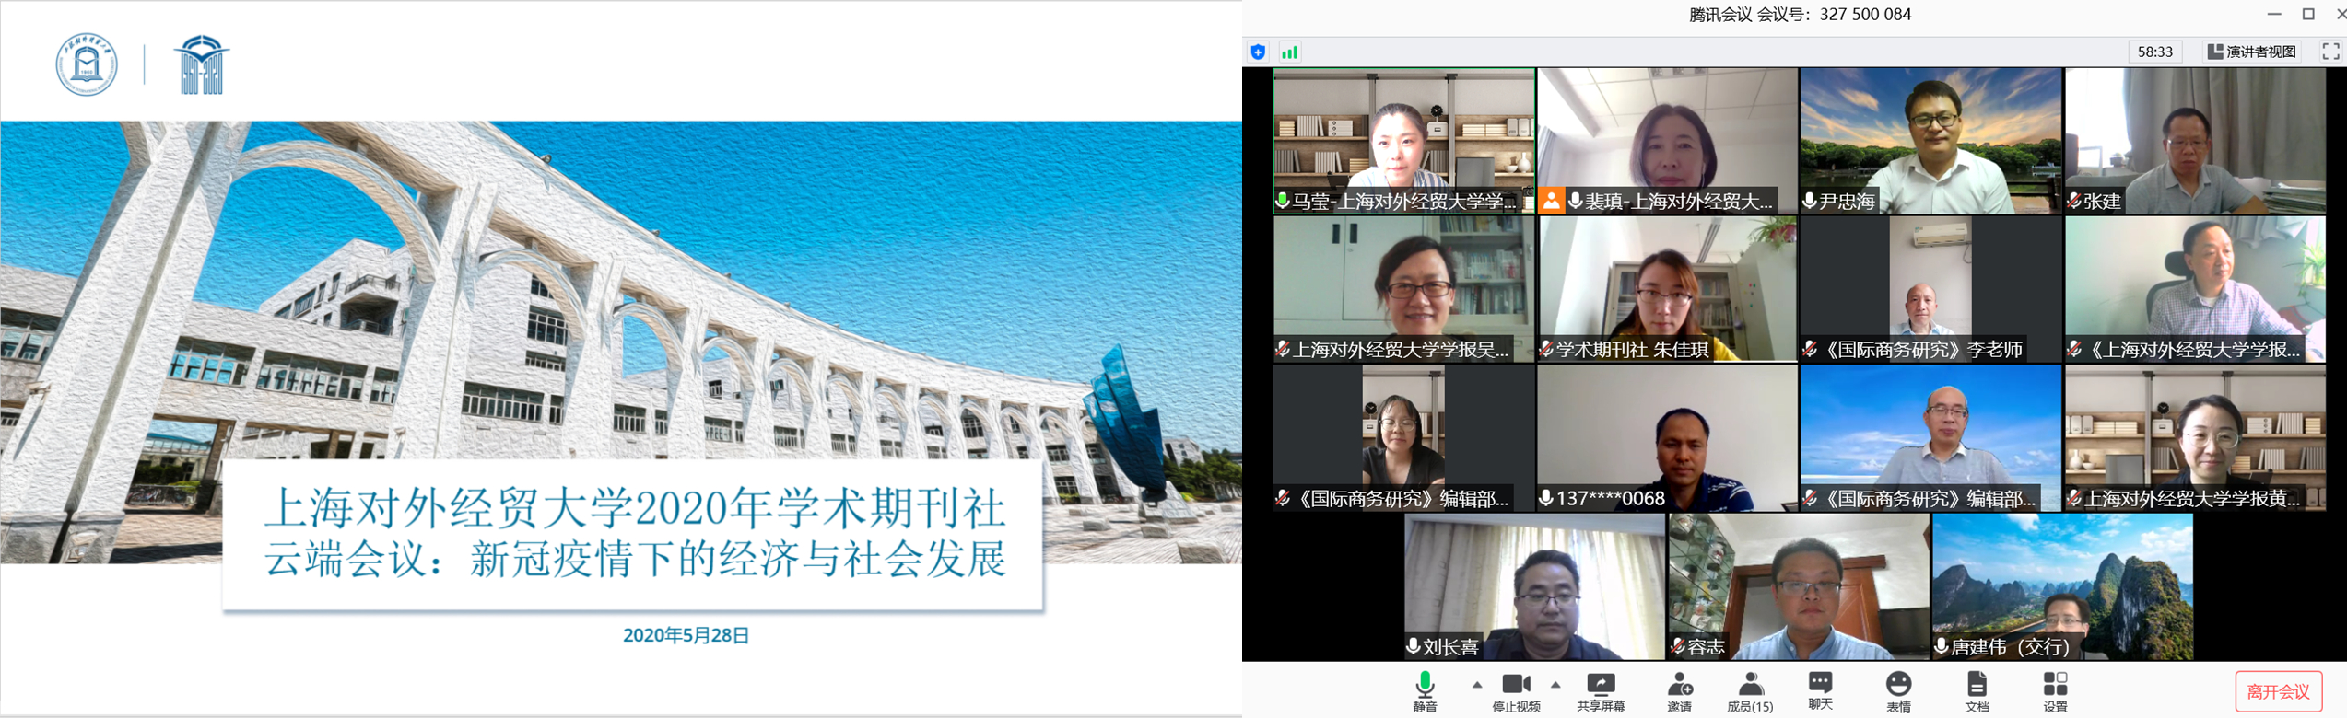Click the 离开会议 leave meeting button
The height and width of the screenshot is (718, 2347).
(x=2278, y=691)
